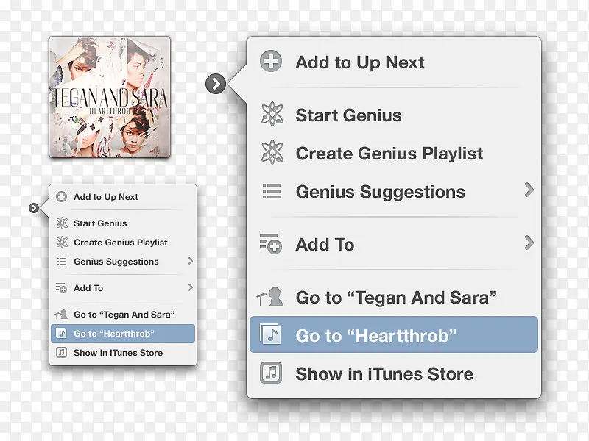Click the small round arrow button beside small menu
Viewport: 589px width, 441px height.
pyautogui.click(x=34, y=208)
